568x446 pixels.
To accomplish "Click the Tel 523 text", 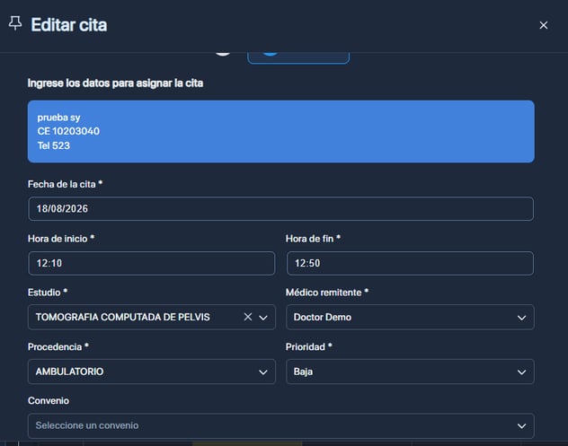I will 54,145.
